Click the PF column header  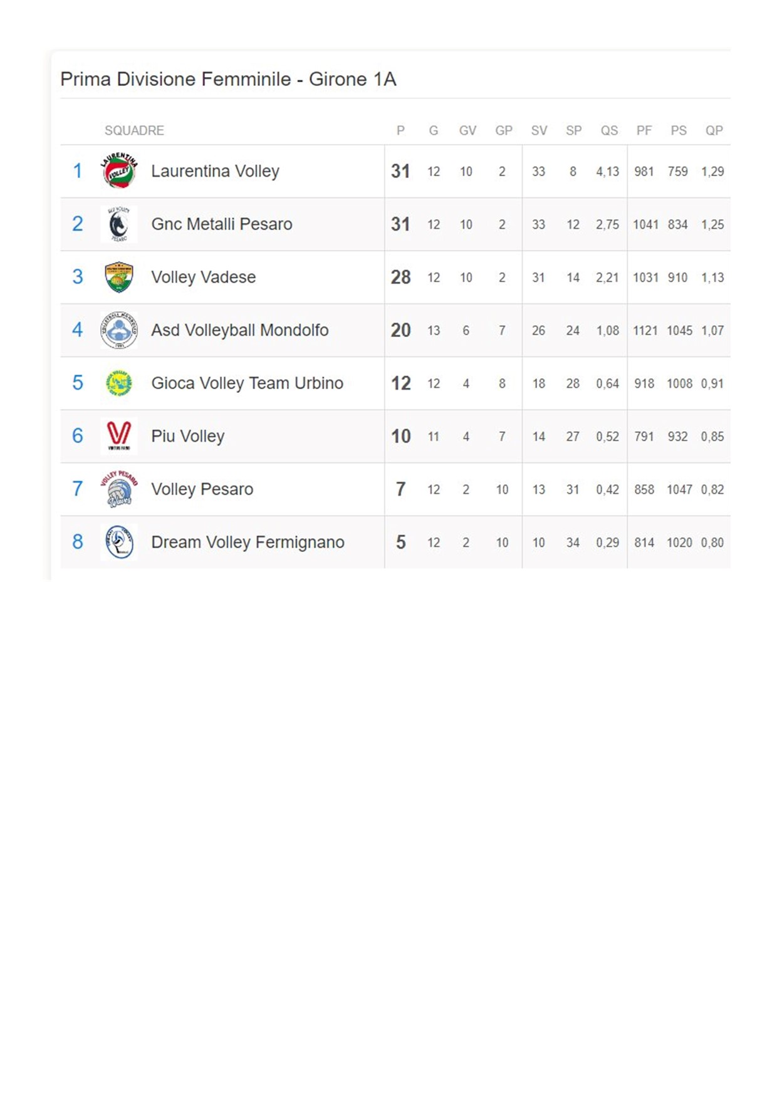pyautogui.click(x=644, y=130)
